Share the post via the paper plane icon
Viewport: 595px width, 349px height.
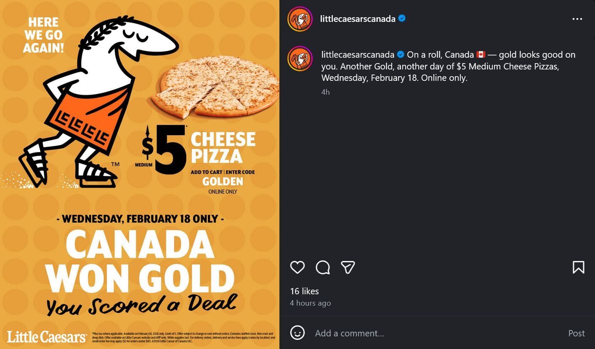[x=348, y=267]
